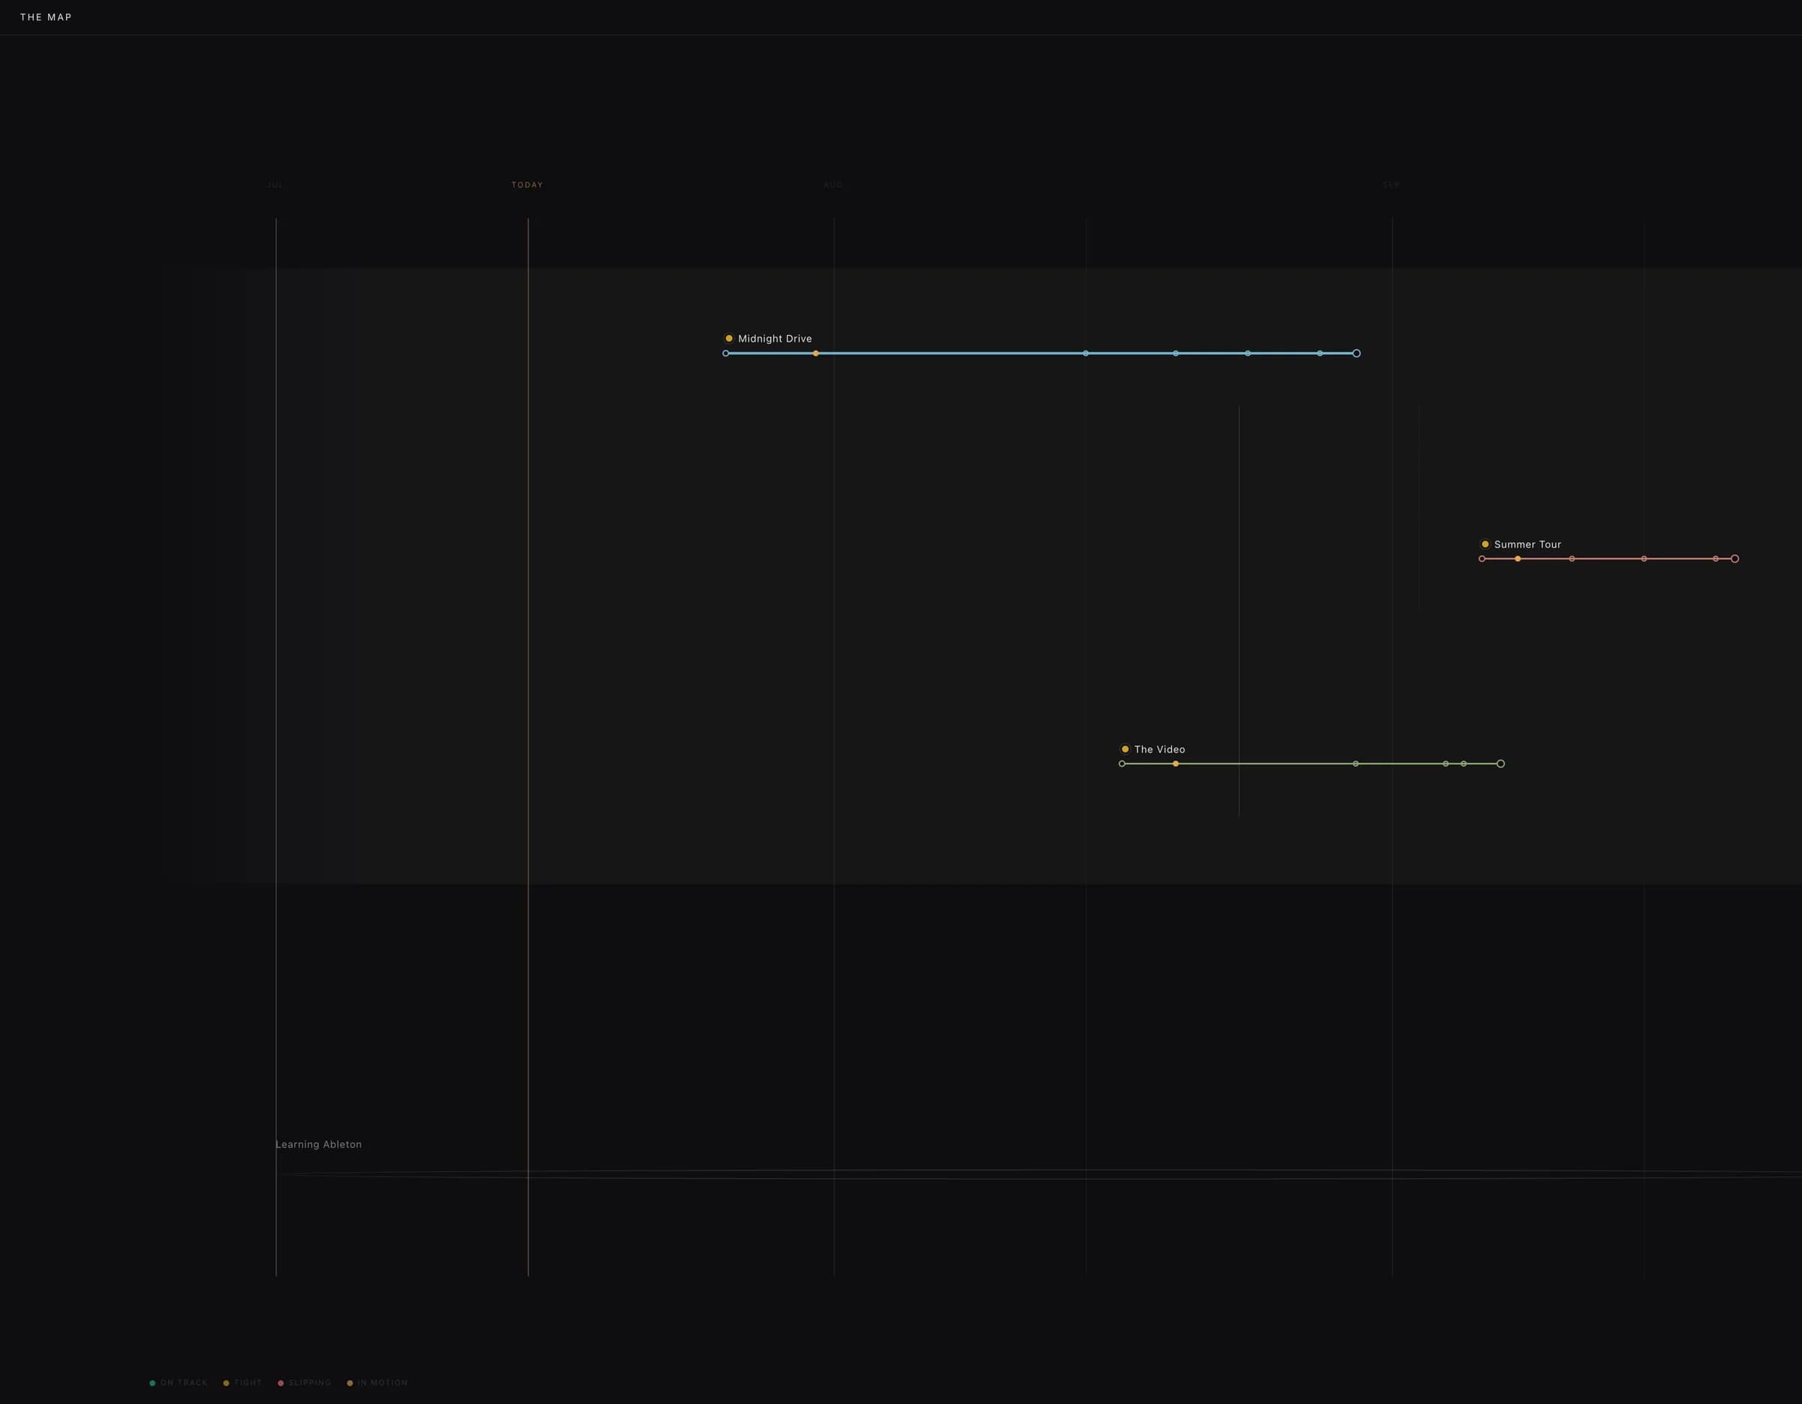The height and width of the screenshot is (1404, 1802).
Task: Click The Video end node circle
Action: 1501,764
